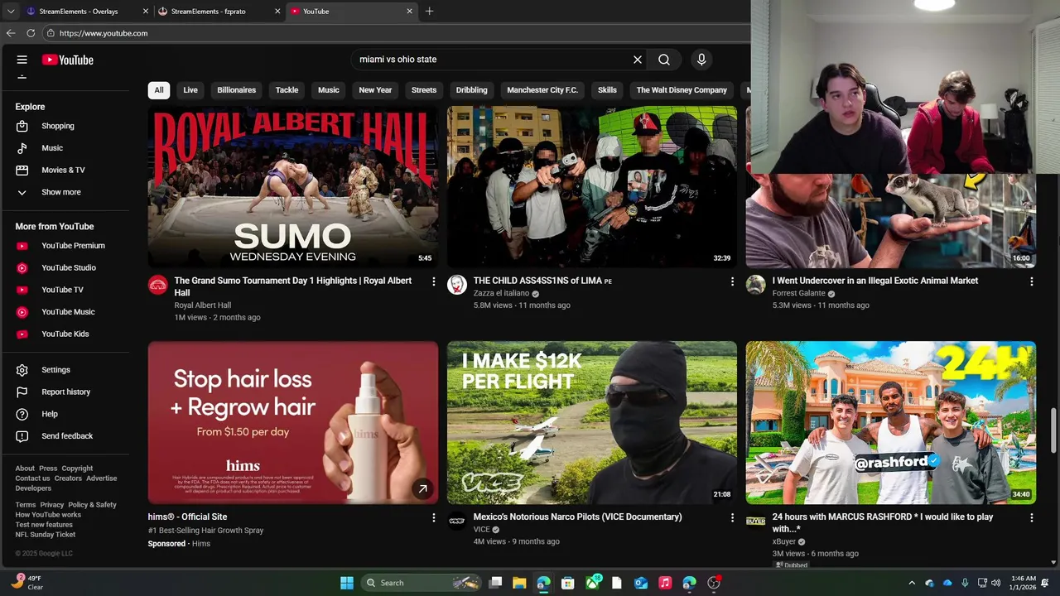
Task: Select the Tackle filter chip
Action: click(x=287, y=90)
